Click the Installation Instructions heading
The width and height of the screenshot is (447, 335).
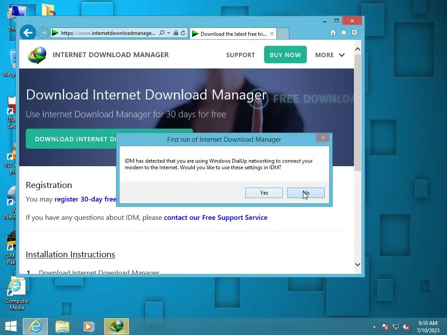[70, 254]
